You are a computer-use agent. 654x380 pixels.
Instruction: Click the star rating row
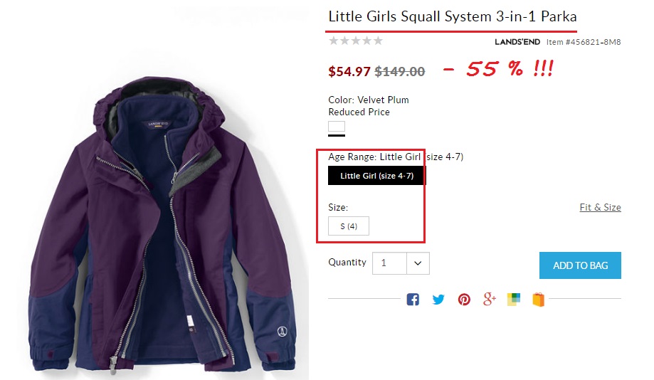pos(356,41)
